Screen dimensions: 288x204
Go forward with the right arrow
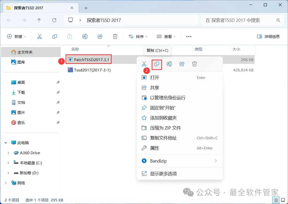[24, 20]
